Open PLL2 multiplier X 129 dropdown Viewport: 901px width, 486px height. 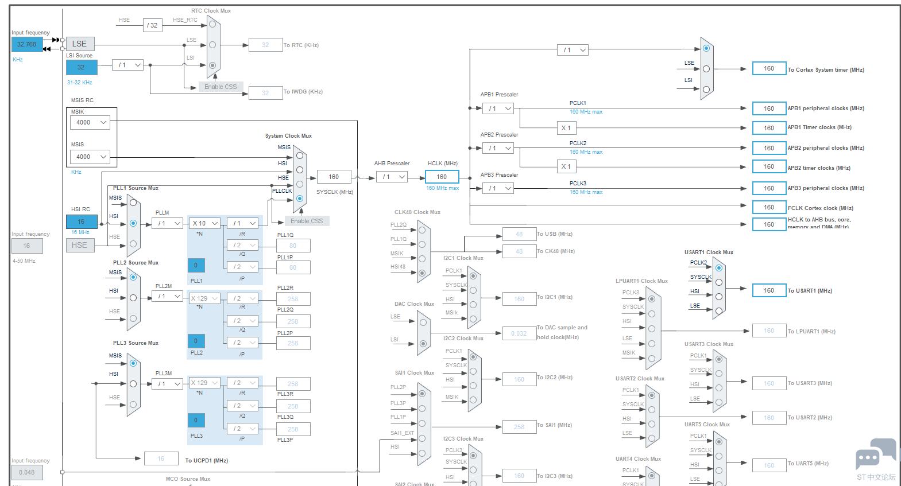tap(205, 298)
